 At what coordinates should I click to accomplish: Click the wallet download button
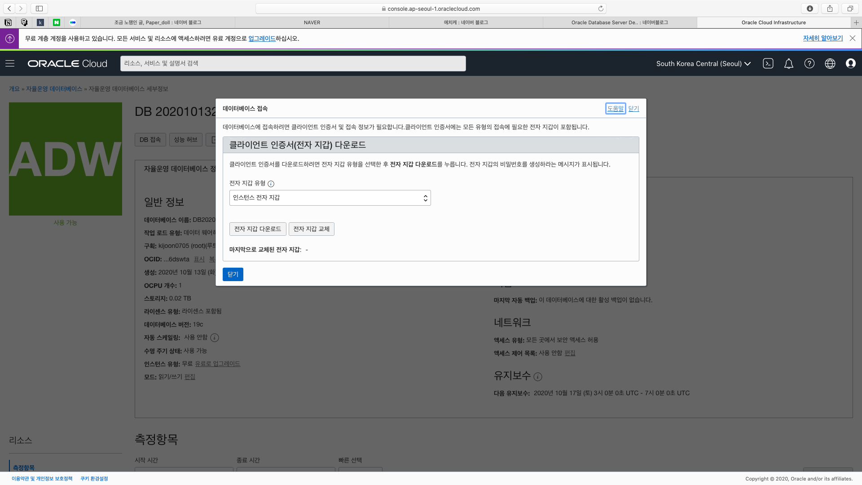(257, 229)
